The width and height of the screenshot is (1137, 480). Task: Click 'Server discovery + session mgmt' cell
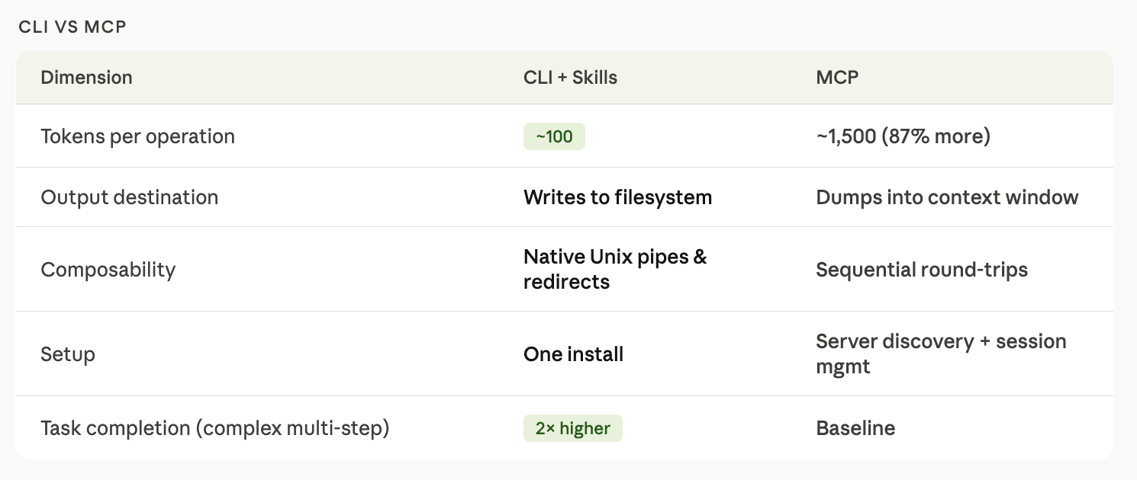[x=941, y=354]
